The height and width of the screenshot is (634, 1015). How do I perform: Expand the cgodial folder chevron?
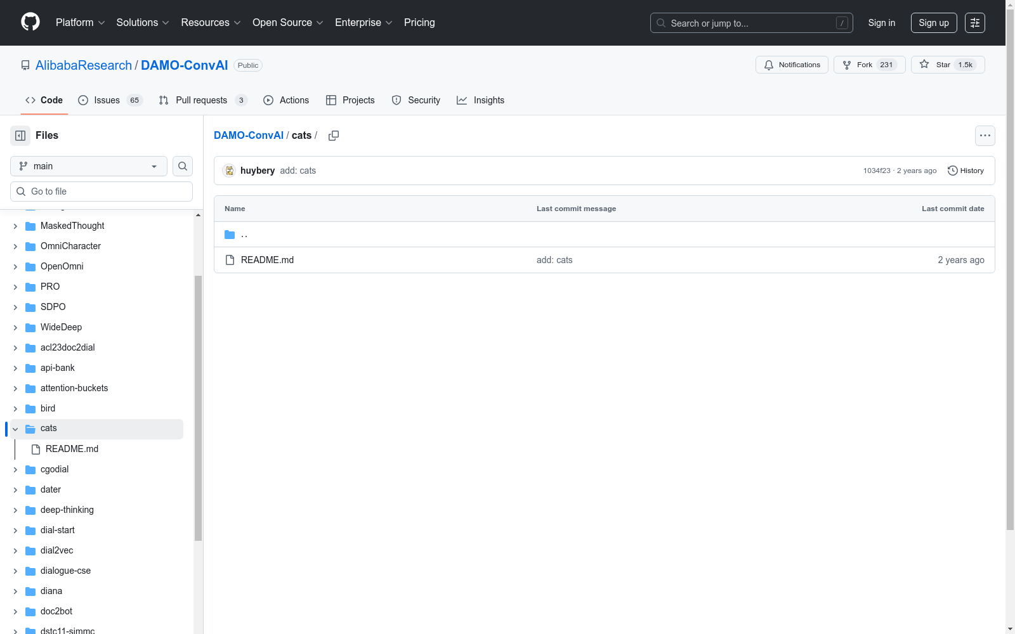click(15, 469)
